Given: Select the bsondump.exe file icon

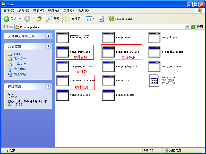Looking at the screenshot, I should 63,37.
